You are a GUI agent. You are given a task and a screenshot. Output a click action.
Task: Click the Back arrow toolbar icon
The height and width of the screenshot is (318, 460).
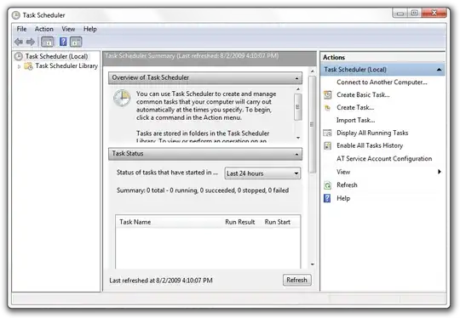coord(19,42)
